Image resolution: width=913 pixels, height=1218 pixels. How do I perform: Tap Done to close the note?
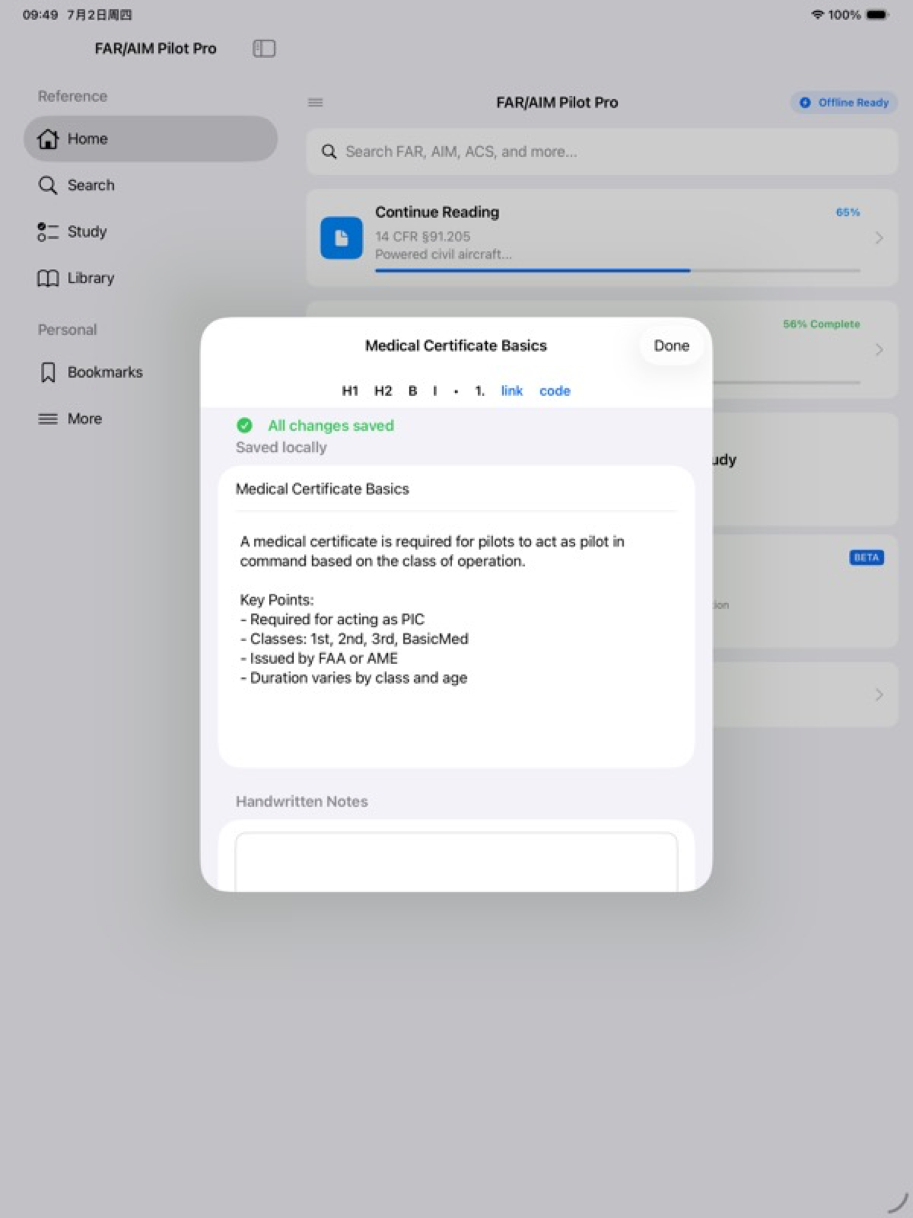tap(671, 346)
